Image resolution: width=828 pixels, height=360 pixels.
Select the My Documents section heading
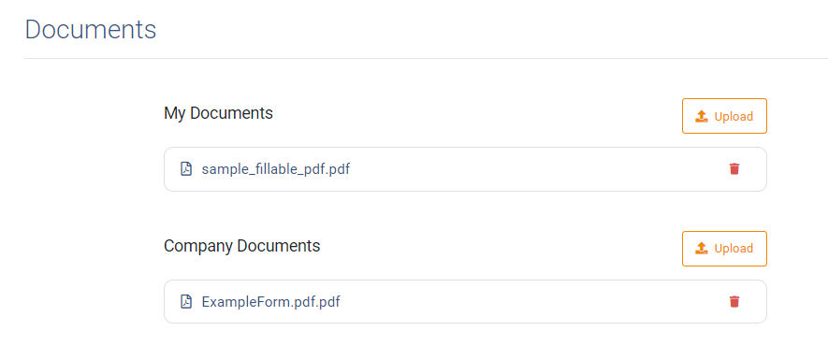218,113
